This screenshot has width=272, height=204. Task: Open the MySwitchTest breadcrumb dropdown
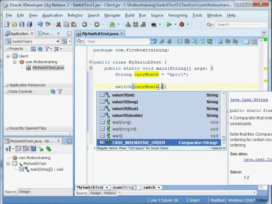[107, 187]
